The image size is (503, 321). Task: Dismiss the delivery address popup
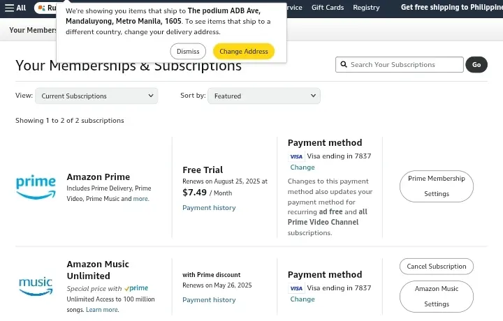pos(188,51)
